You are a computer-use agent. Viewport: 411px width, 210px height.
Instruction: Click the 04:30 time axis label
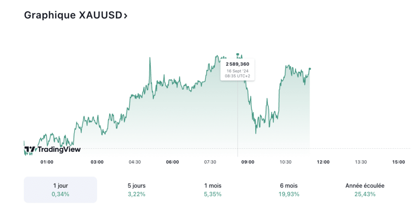(134, 162)
